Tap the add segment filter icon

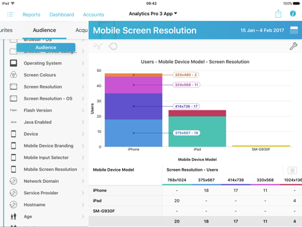point(98,46)
